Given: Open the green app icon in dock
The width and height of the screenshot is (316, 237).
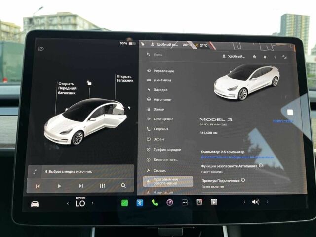Looking at the screenshot, I should point(124,203).
